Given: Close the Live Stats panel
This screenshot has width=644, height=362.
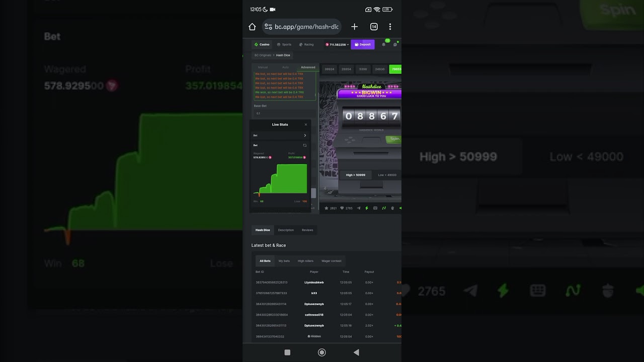Looking at the screenshot, I should 305,125.
